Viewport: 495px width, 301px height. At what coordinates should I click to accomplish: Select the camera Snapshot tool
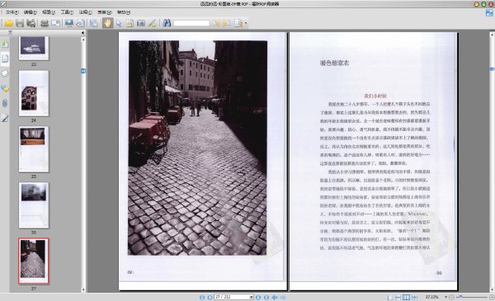[141, 23]
